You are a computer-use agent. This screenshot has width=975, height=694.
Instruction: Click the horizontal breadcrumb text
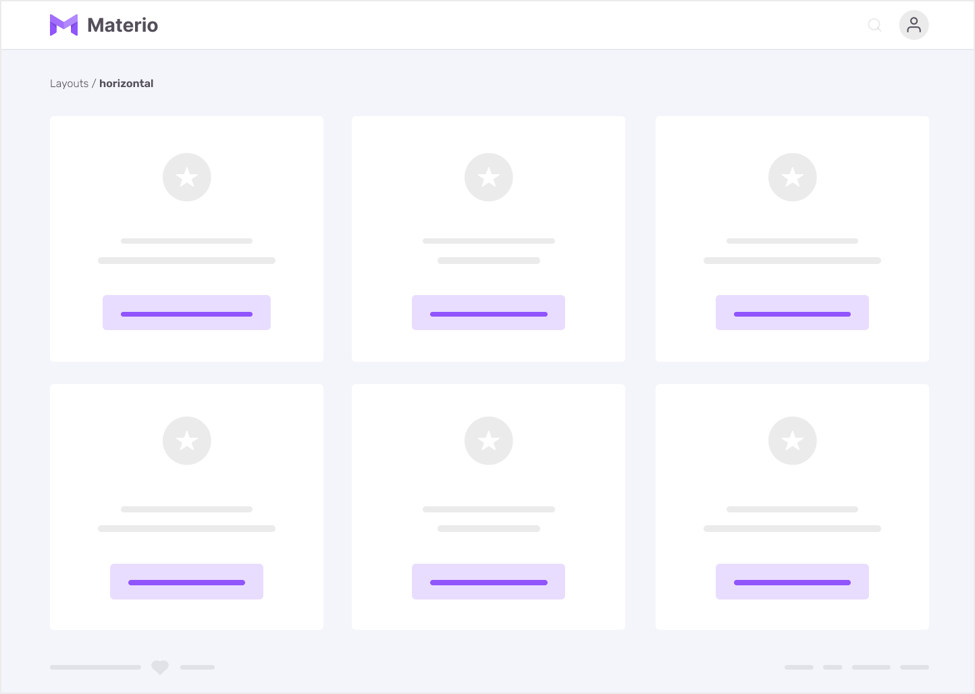[x=126, y=84]
